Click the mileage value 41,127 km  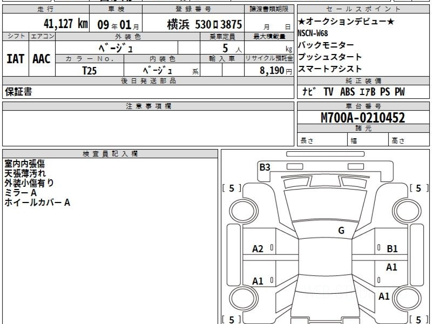(x=66, y=24)
